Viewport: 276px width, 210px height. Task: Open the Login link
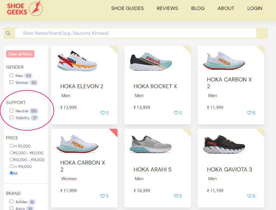click(255, 8)
